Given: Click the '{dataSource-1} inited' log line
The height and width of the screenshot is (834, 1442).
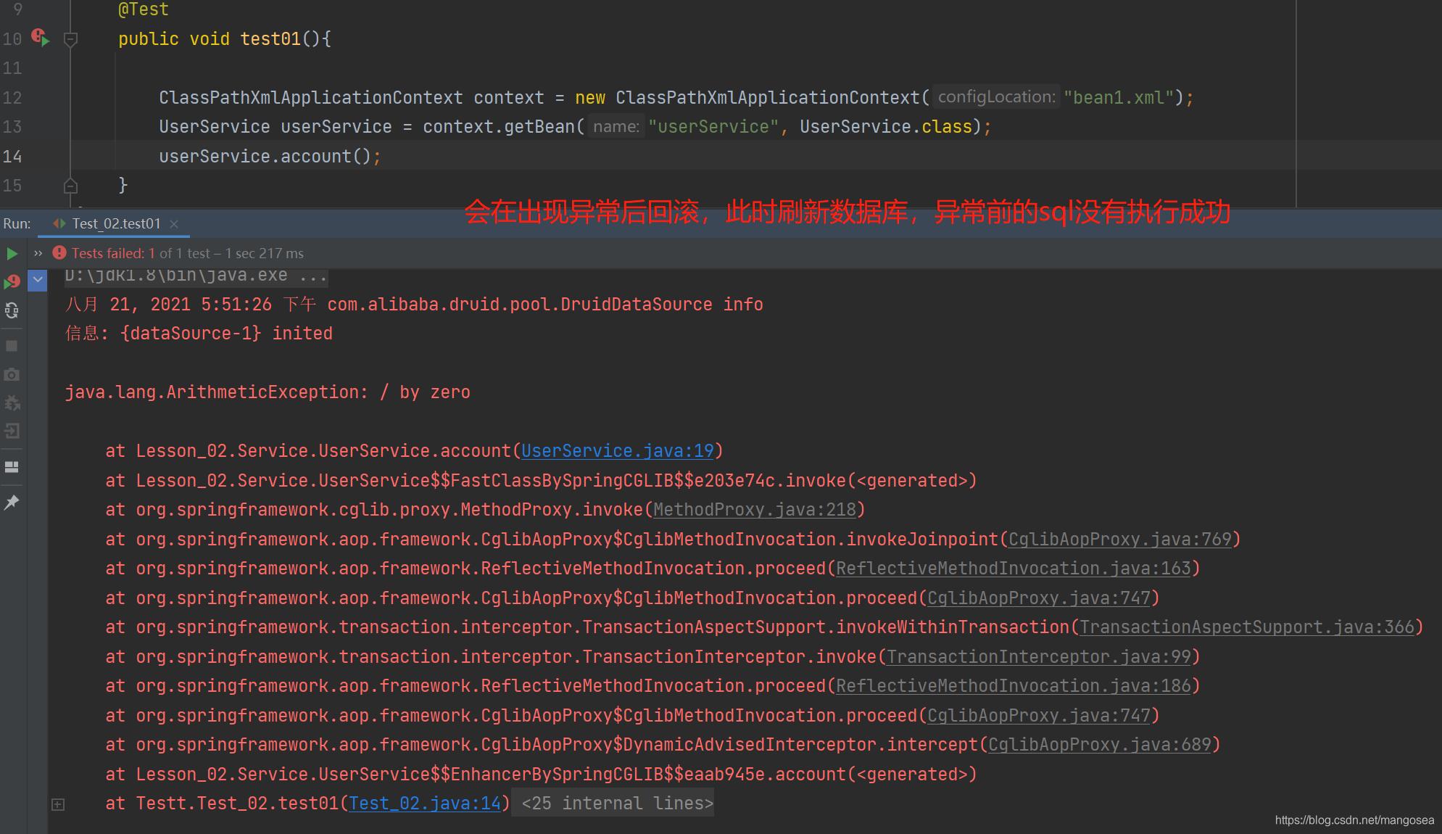Looking at the screenshot, I should pyautogui.click(x=199, y=334).
